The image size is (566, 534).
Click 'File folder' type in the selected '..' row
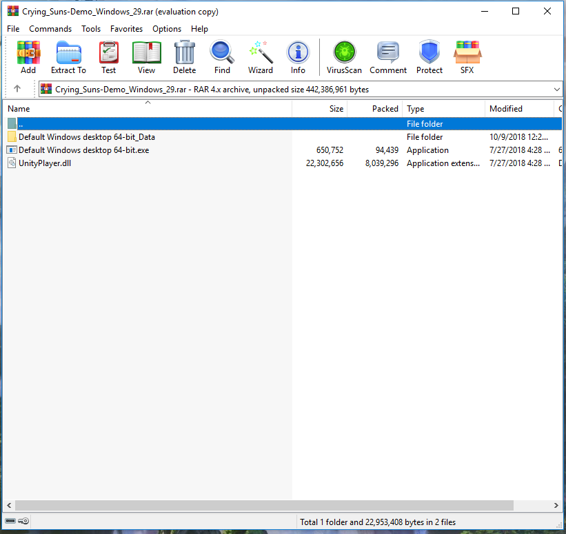(x=425, y=124)
